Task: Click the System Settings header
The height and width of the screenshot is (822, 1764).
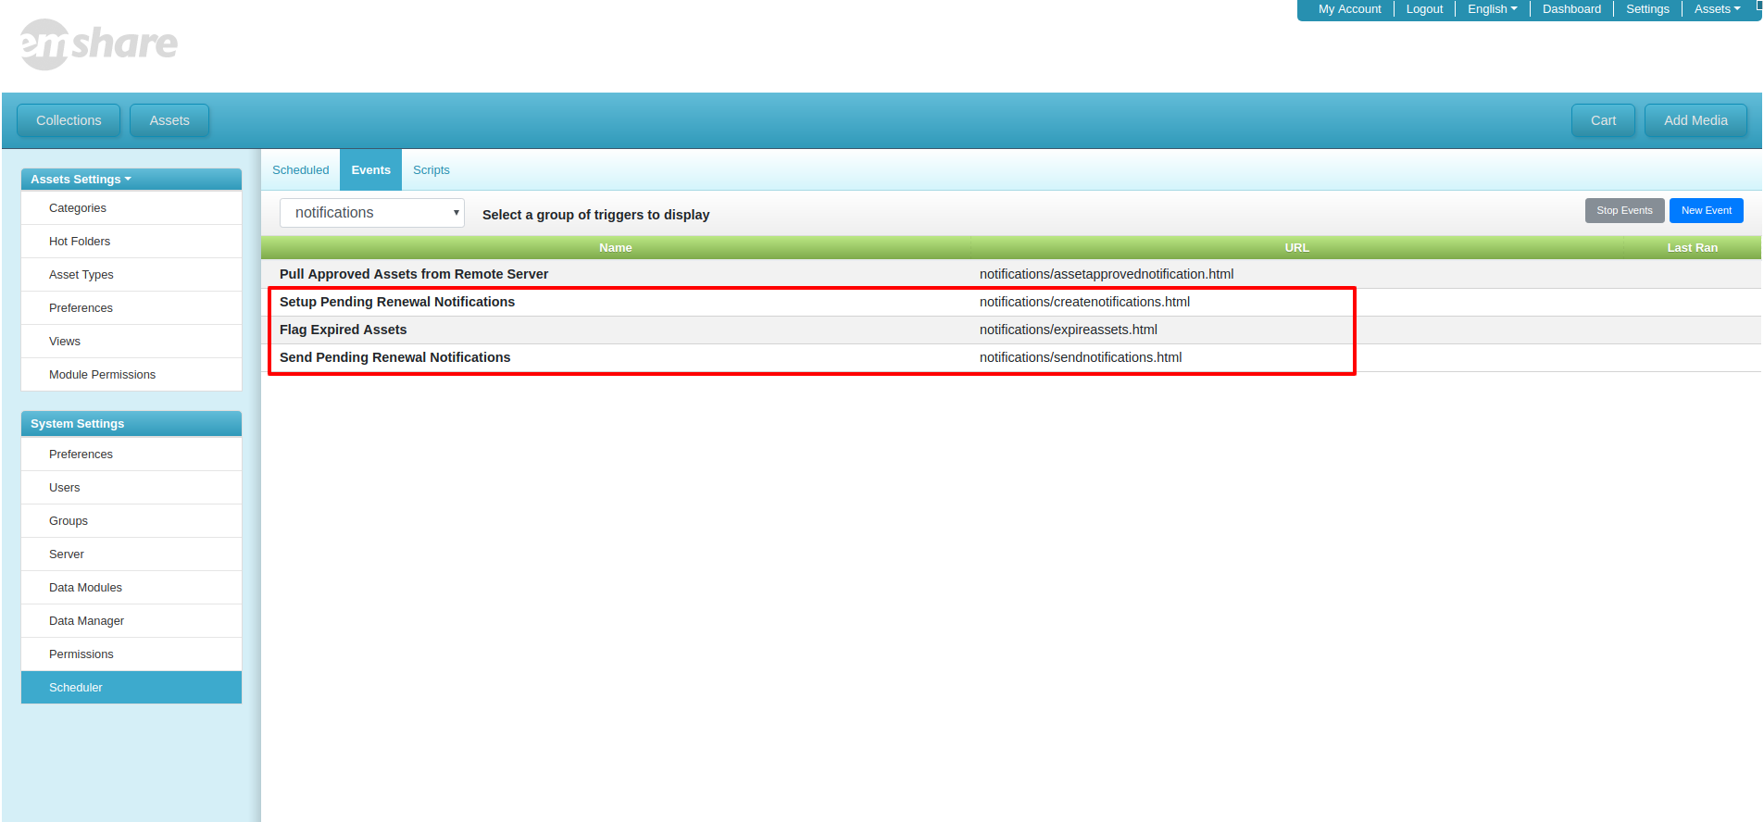Action: coord(131,423)
